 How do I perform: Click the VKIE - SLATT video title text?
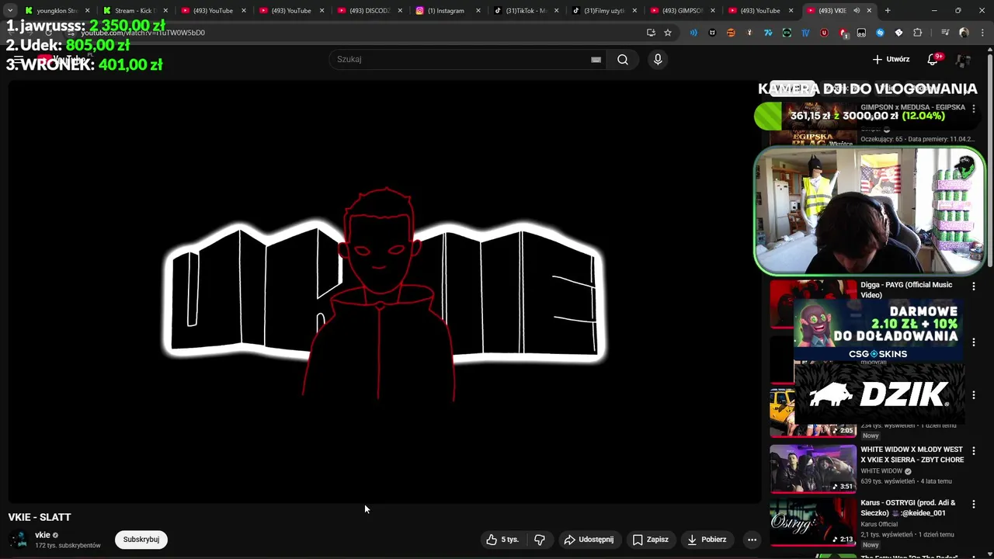[x=40, y=517]
